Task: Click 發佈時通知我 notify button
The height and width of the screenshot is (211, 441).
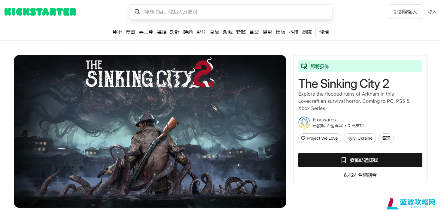Action: pyautogui.click(x=360, y=160)
